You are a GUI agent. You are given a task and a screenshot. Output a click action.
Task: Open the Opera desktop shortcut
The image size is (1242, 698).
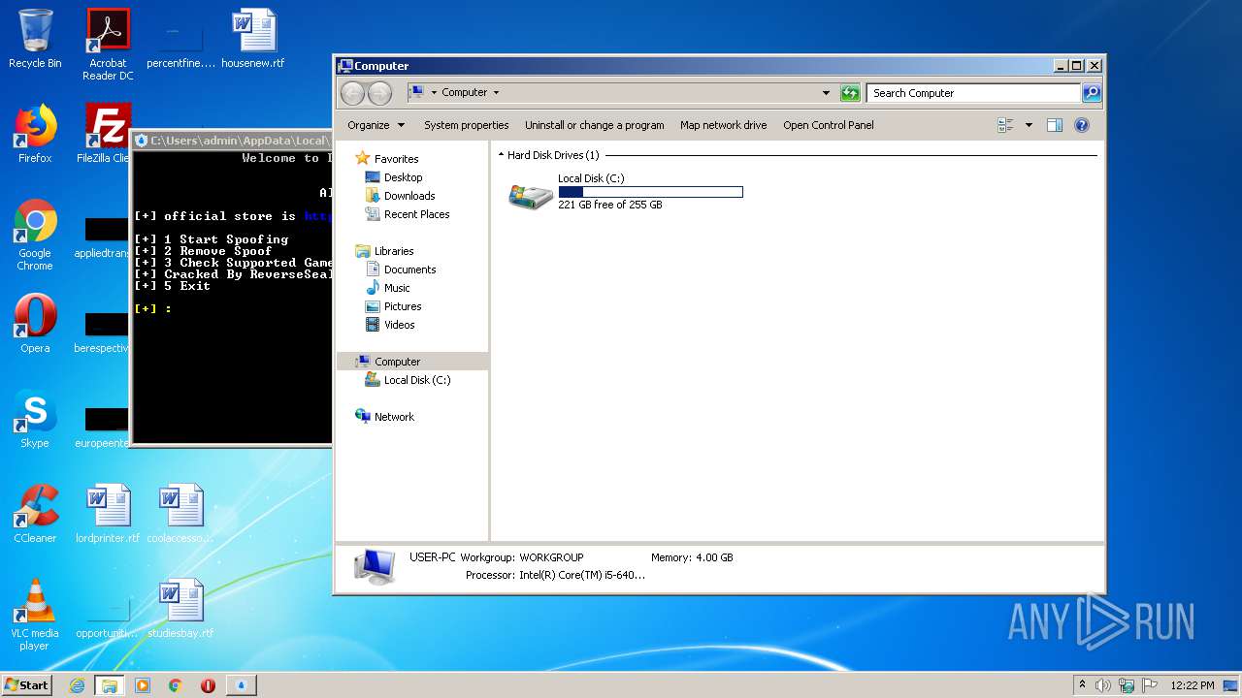[x=35, y=324]
